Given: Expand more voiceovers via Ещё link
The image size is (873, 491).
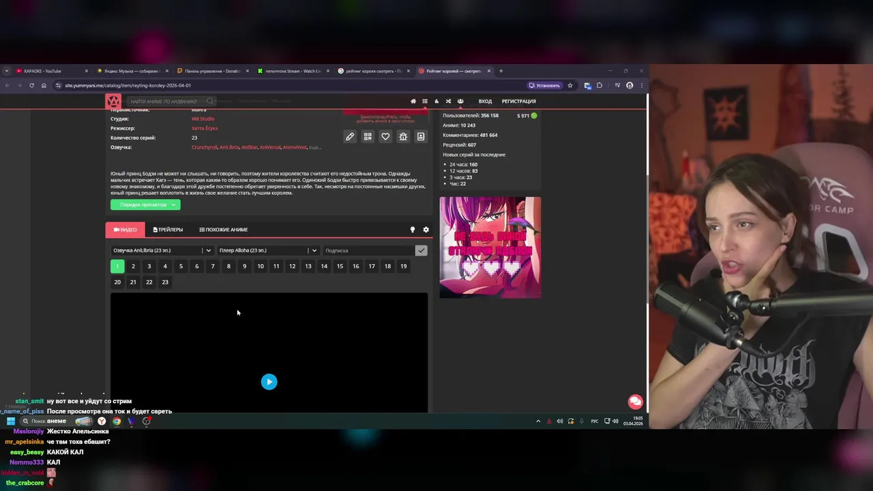Looking at the screenshot, I should [314, 147].
